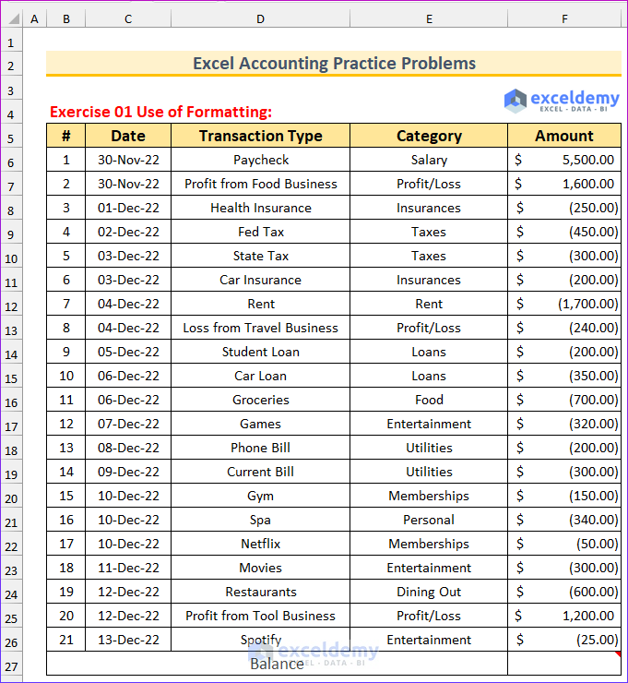Click the # header cell
The image size is (628, 683).
pos(66,136)
